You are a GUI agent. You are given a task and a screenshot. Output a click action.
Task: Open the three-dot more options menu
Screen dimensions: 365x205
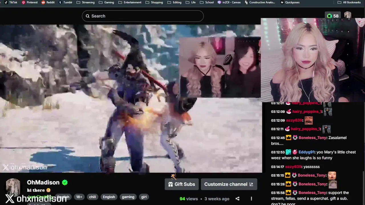click(251, 199)
